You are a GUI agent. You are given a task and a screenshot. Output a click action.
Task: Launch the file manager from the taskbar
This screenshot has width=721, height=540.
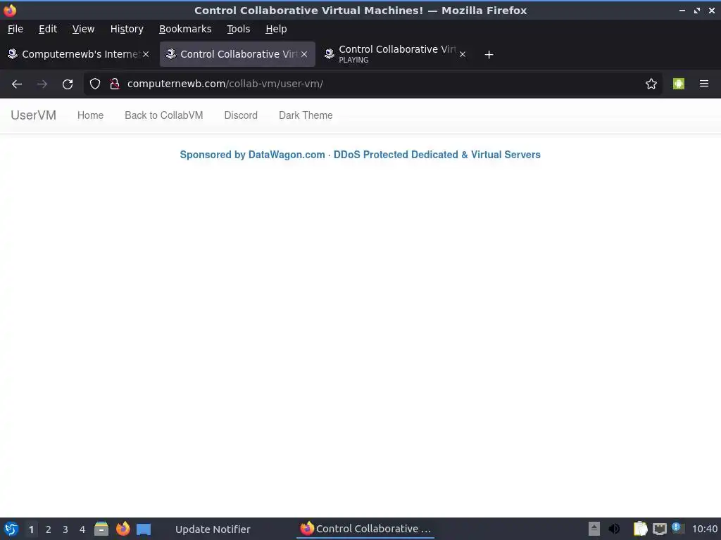click(x=101, y=529)
